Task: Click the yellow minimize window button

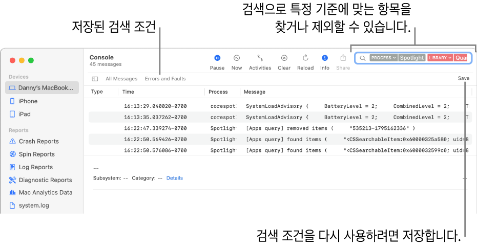Action: 22,60
